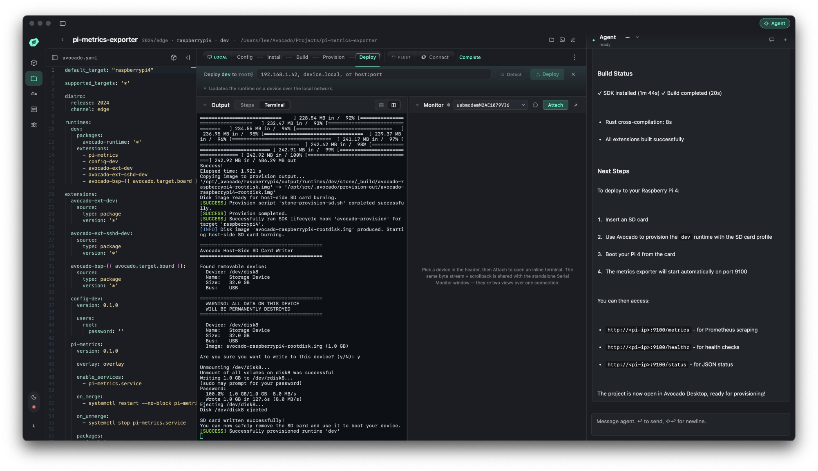Select the Deploy step tab
The width and height of the screenshot is (818, 471).
coord(368,57)
